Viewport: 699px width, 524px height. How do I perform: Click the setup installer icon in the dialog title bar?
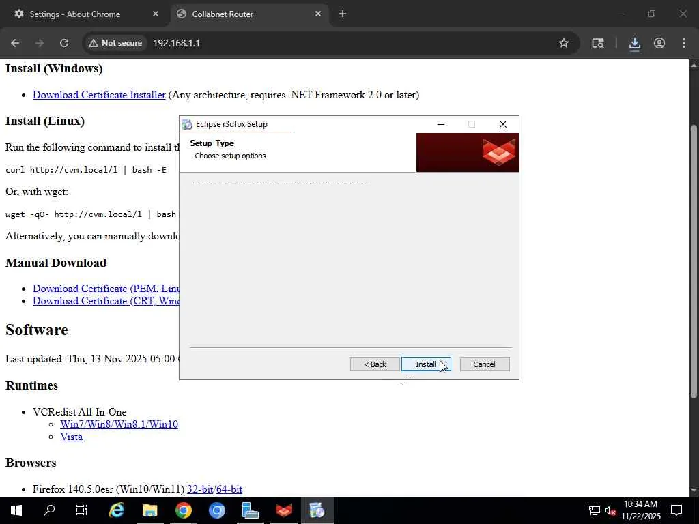pos(187,124)
